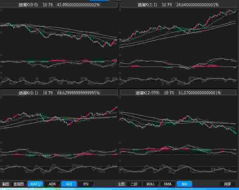Toggle the ADX indicator button
The width and height of the screenshot is (239, 190).
coord(52,184)
